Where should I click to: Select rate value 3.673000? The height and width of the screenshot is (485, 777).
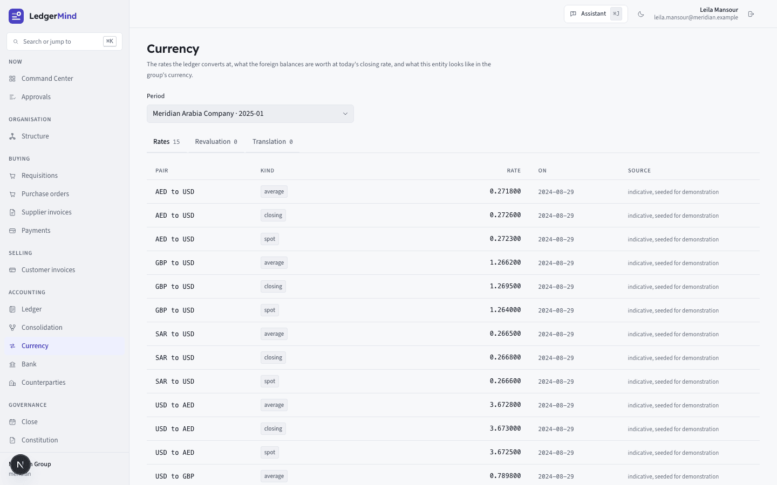[505, 428]
